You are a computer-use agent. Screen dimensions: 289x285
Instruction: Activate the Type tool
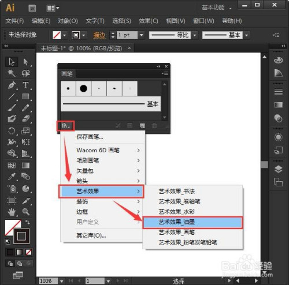(x=25, y=85)
